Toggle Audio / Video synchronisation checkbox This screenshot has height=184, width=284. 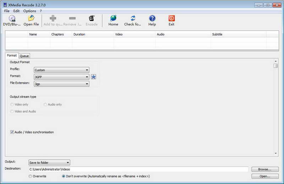click(12, 132)
